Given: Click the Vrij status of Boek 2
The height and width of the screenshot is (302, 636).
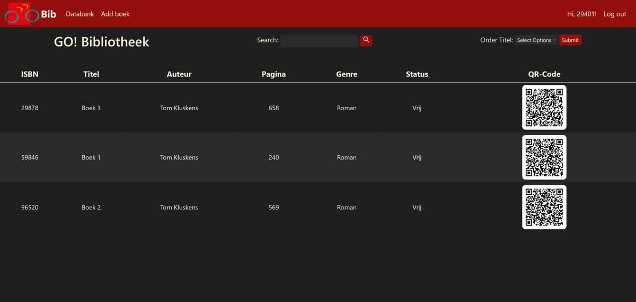Looking at the screenshot, I should point(417,207).
